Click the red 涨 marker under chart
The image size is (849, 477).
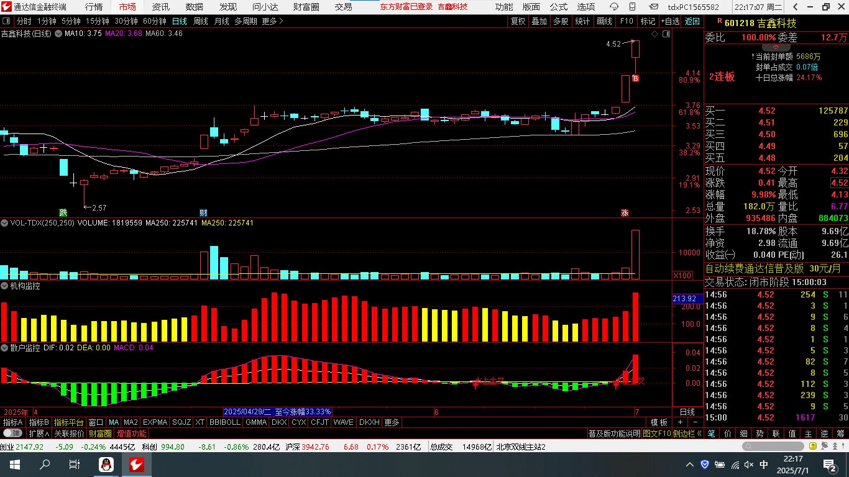coord(625,212)
